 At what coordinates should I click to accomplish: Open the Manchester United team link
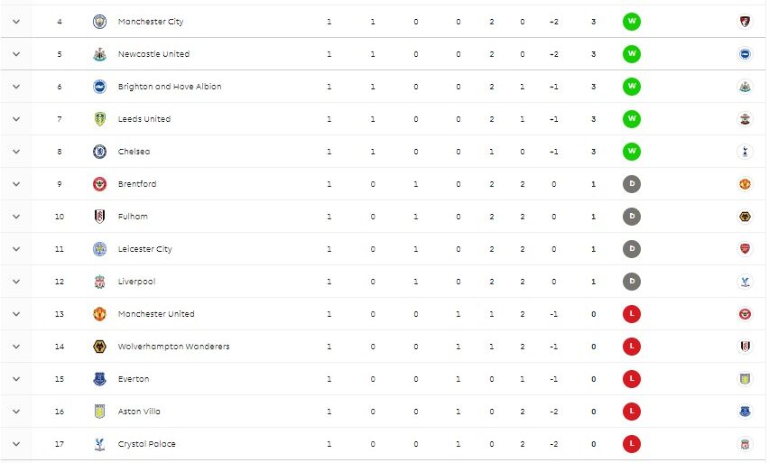click(x=155, y=314)
